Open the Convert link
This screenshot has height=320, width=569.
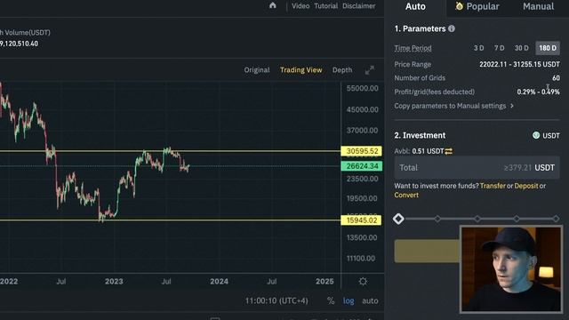[x=406, y=196]
